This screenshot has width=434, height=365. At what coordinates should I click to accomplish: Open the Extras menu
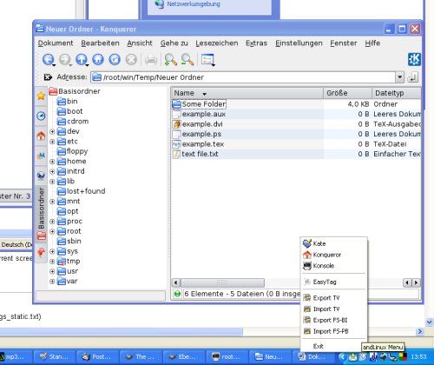coord(256,43)
